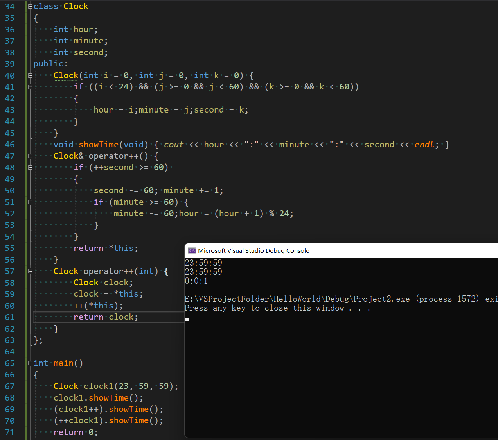
Task: Click 'main' function name on line 65
Action: 63,363
